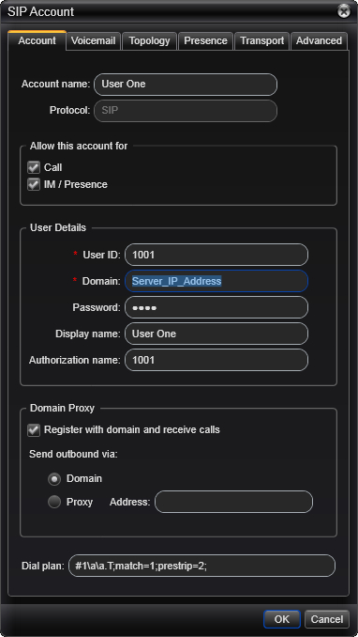
Task: Click the proxy Address field
Action: [x=234, y=502]
